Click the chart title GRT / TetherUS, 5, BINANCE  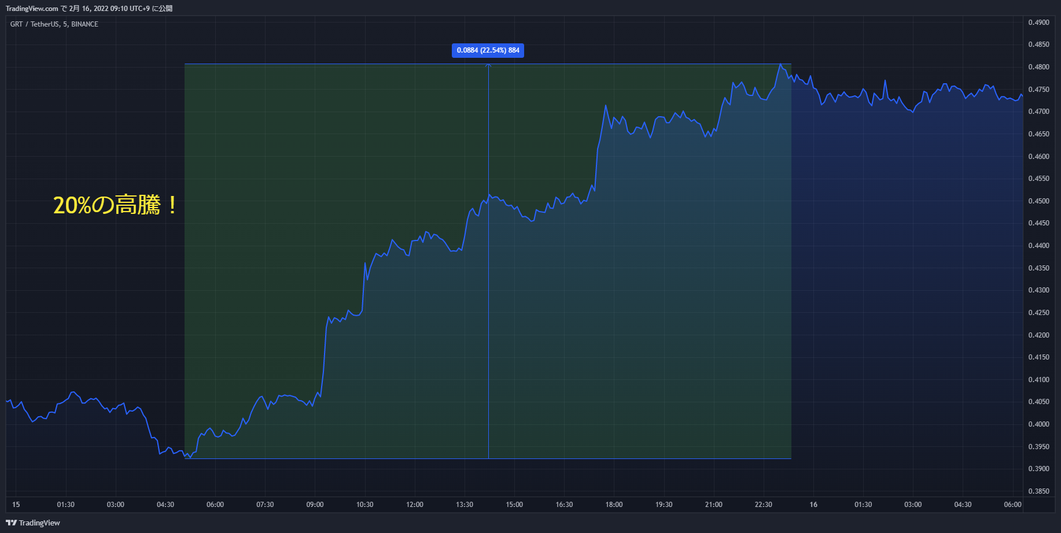pos(54,24)
